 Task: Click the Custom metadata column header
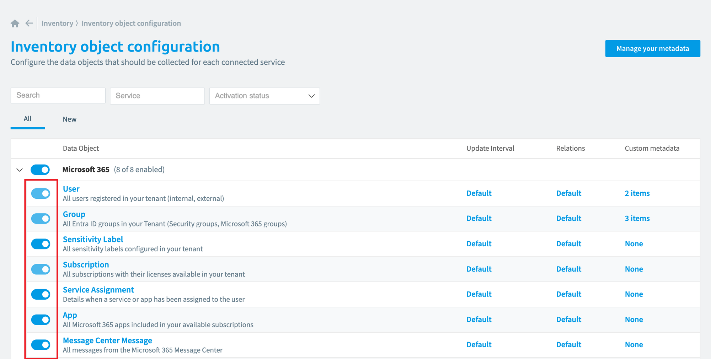[652, 148]
